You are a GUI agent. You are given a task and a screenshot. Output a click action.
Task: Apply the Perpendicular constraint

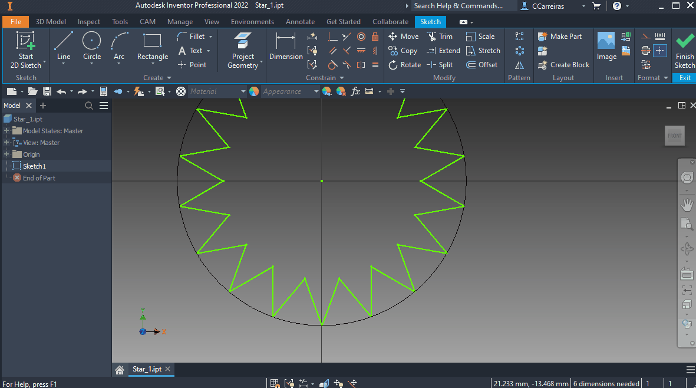[333, 36]
